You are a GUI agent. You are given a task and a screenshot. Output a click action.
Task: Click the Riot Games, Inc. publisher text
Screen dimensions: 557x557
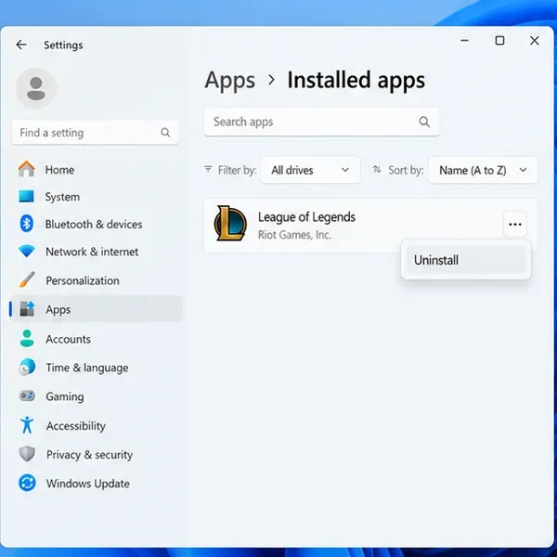[294, 235]
